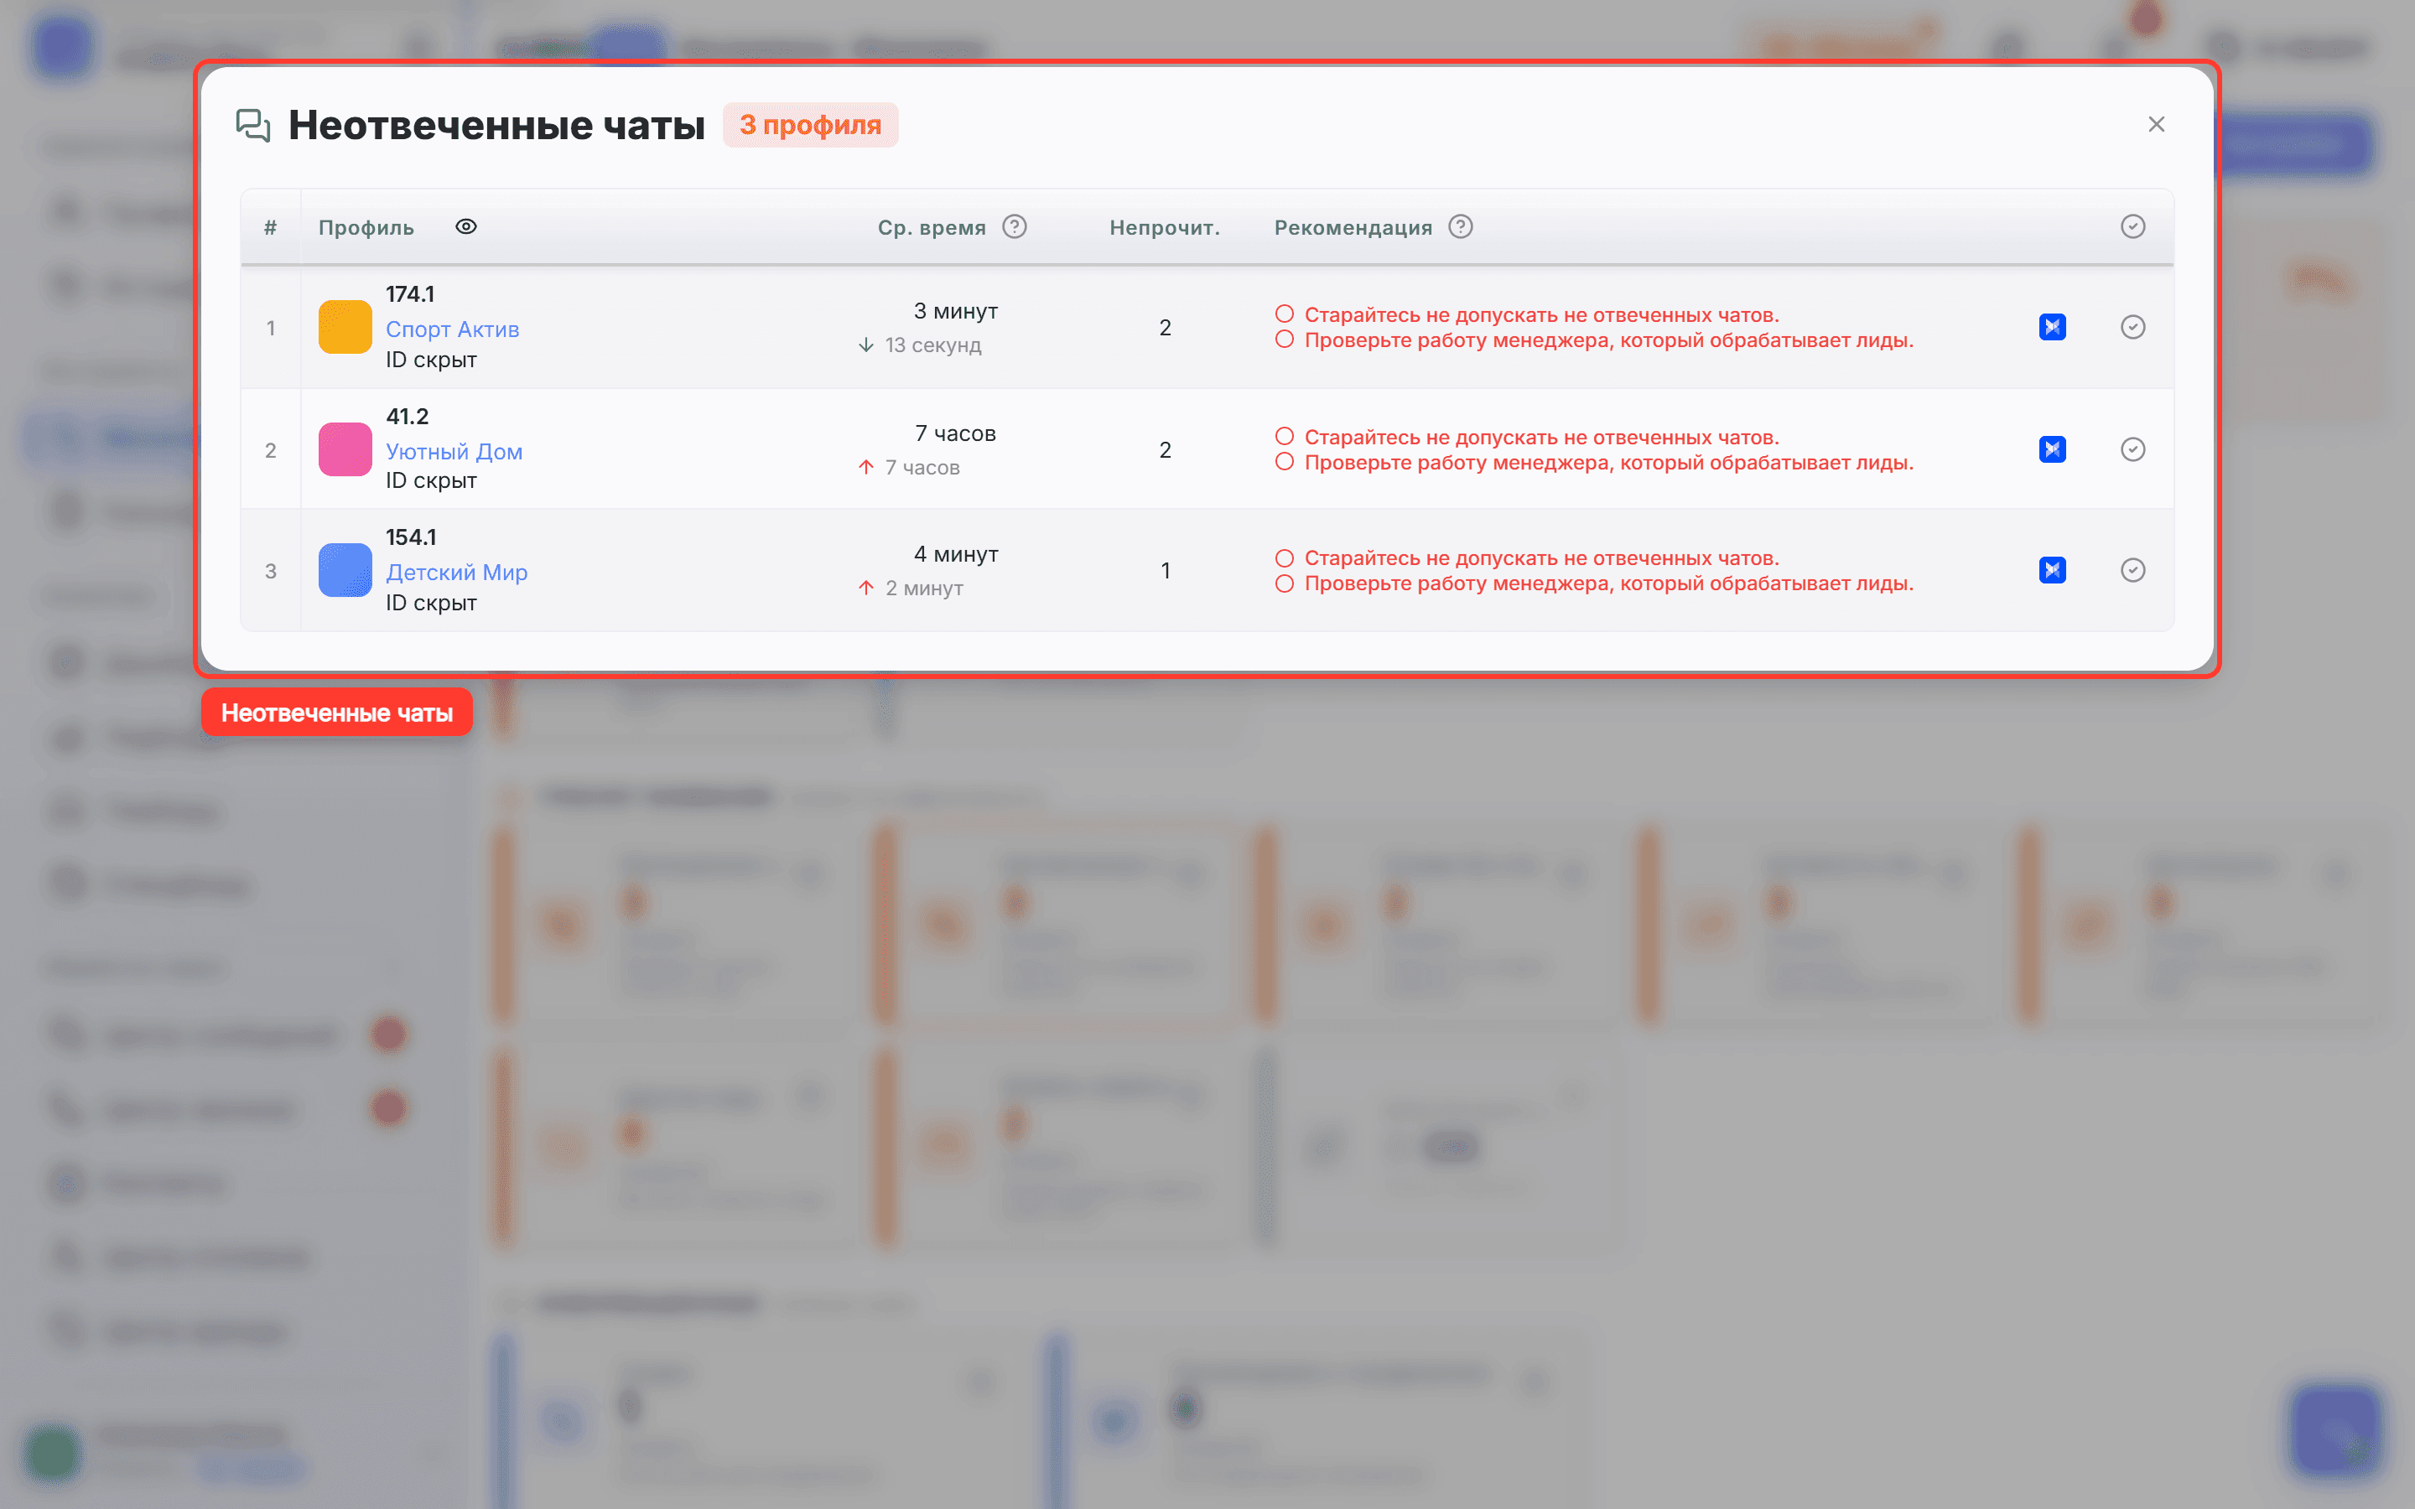
Task: Toggle profile visibility eye icon in header
Action: (x=466, y=226)
